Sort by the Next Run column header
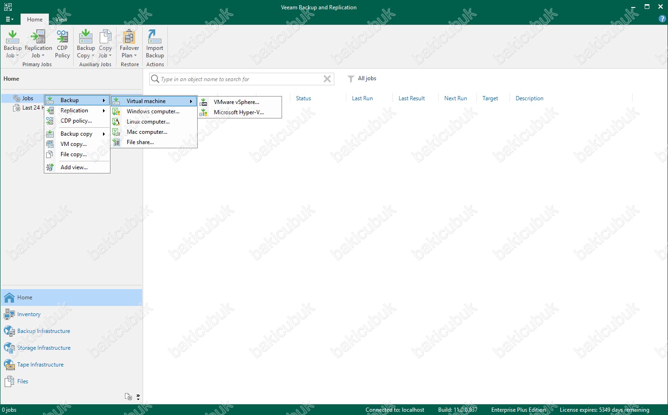This screenshot has width=668, height=415. click(x=455, y=98)
